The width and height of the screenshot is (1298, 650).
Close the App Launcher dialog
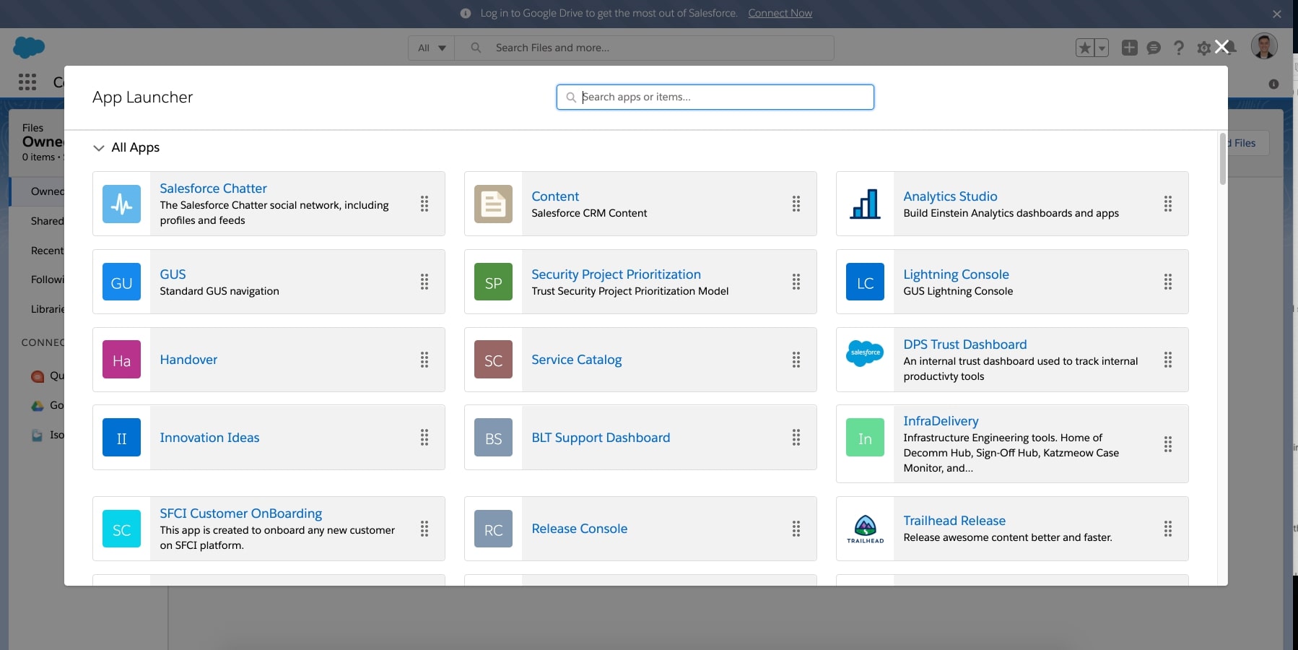[x=1221, y=47]
